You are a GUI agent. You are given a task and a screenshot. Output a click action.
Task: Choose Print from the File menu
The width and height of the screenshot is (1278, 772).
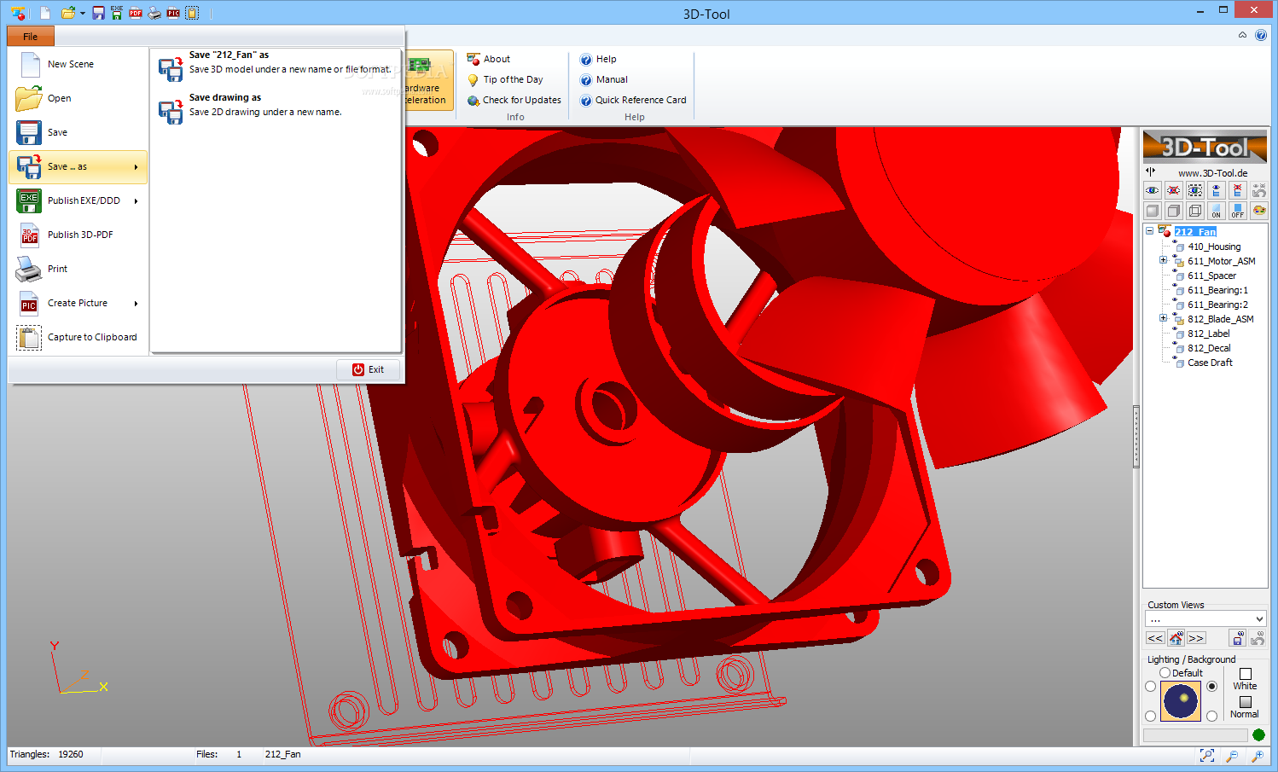[x=78, y=269]
